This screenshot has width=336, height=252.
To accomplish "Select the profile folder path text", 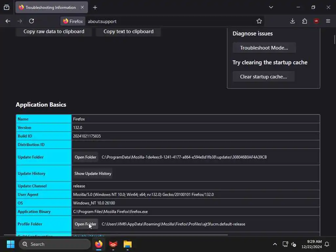I will coord(173,224).
